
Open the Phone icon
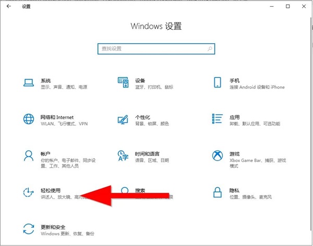point(218,82)
